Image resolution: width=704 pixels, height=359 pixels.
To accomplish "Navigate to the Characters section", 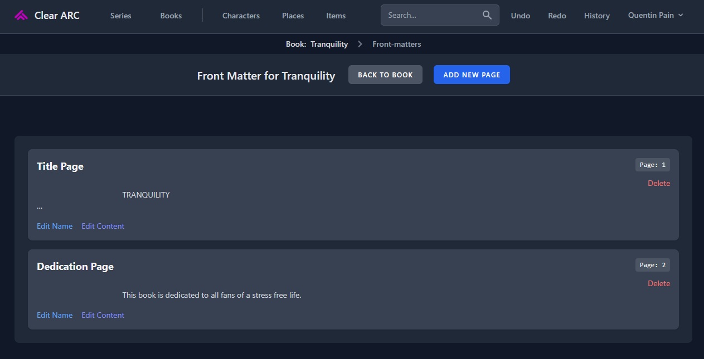I will 241,16.
